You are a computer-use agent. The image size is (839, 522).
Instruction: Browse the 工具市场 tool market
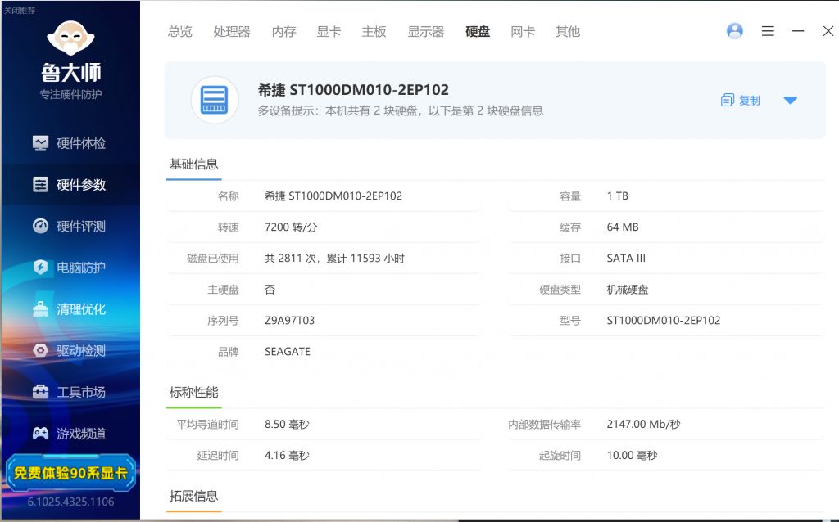pos(70,392)
